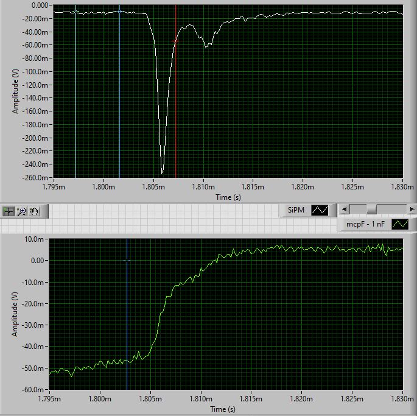Click the mcpF - 1 nF plot label
Screen dimensions: 417x416
pyautogui.click(x=365, y=224)
